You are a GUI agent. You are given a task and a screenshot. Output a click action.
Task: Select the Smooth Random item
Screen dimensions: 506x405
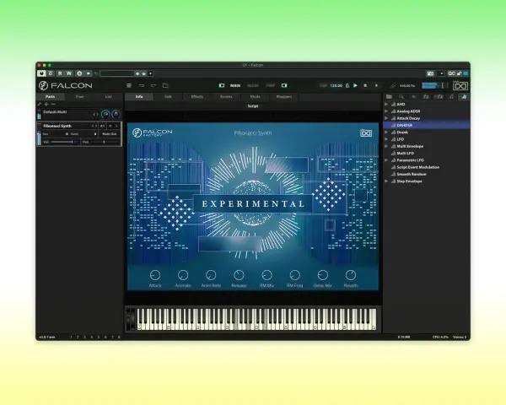(x=426, y=174)
